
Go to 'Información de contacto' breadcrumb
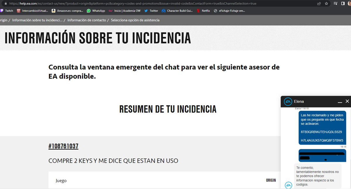pyautogui.click(x=87, y=20)
